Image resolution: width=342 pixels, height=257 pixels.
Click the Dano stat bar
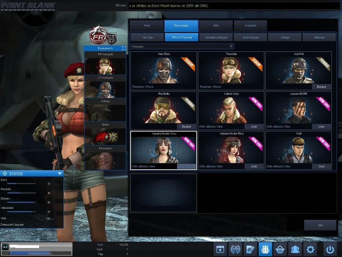(21, 184)
